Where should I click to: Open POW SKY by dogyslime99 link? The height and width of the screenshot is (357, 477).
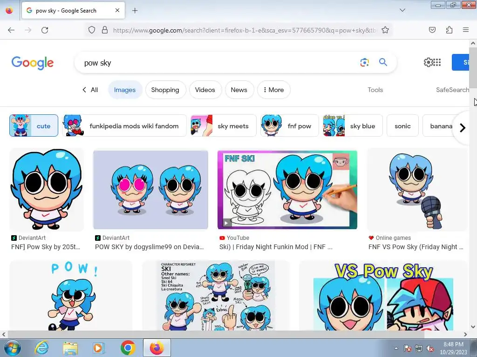tap(150, 247)
